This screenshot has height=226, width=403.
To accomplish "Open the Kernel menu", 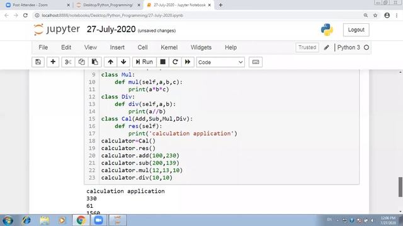I will [x=169, y=48].
